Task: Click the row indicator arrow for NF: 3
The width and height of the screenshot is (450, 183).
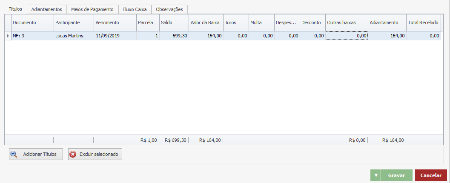Action: point(8,36)
